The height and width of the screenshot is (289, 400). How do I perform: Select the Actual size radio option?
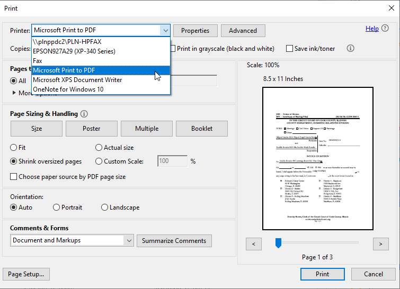click(x=99, y=148)
